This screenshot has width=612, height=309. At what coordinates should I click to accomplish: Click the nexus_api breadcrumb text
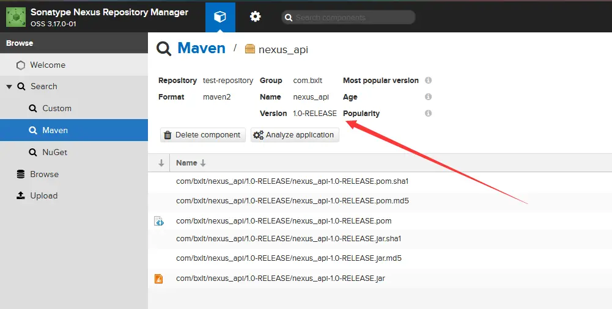pyautogui.click(x=283, y=50)
